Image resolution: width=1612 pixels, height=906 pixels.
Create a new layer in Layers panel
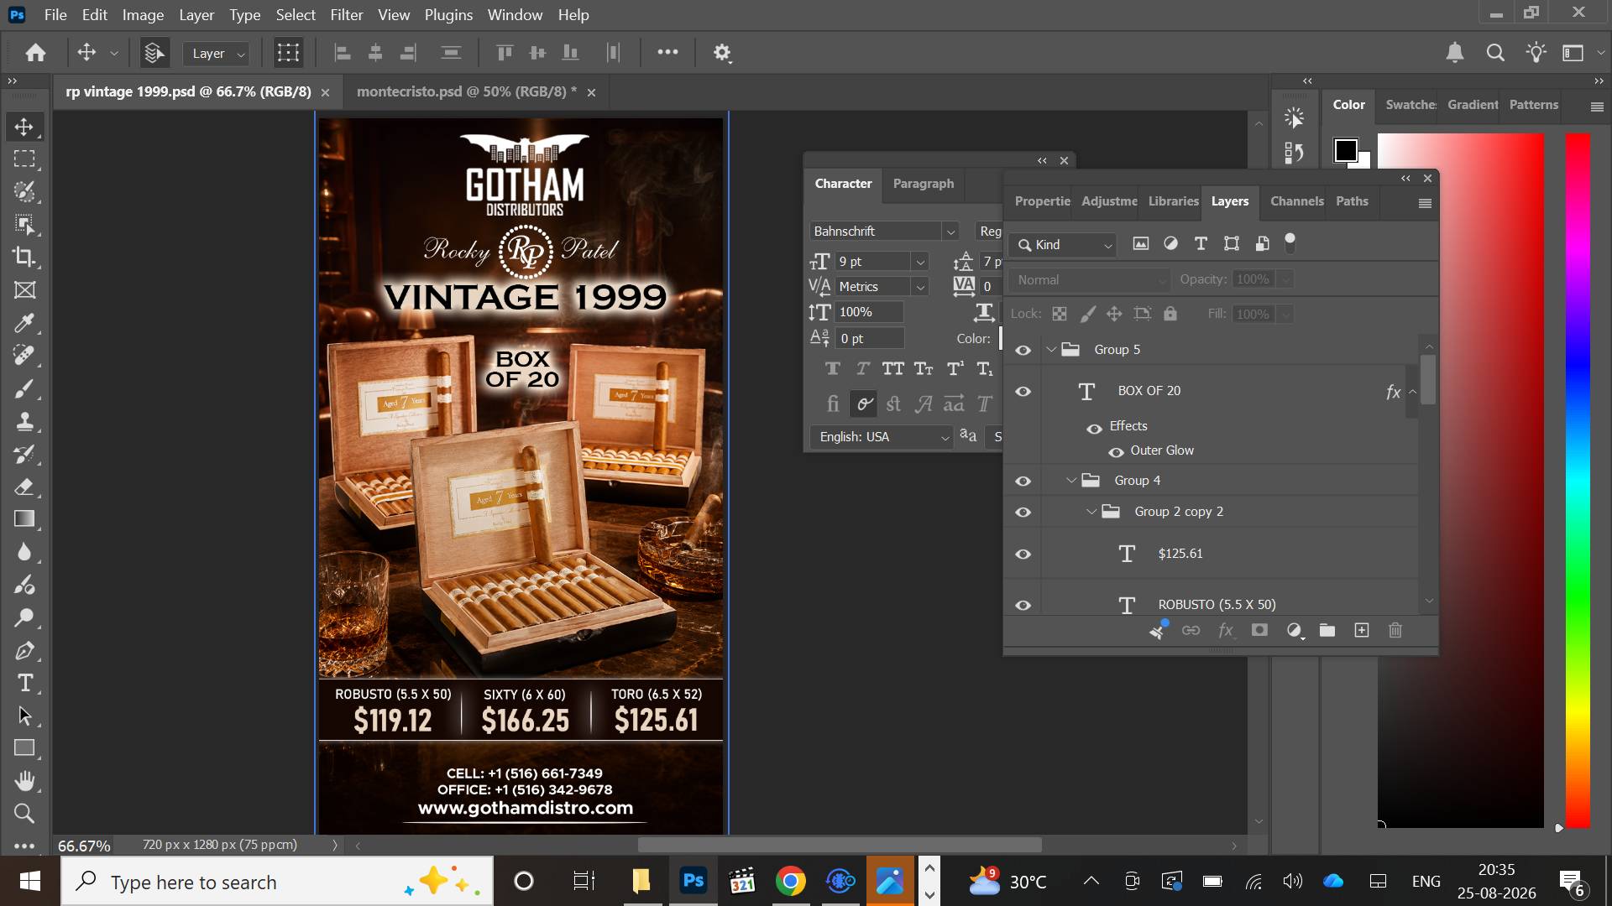pyautogui.click(x=1362, y=630)
